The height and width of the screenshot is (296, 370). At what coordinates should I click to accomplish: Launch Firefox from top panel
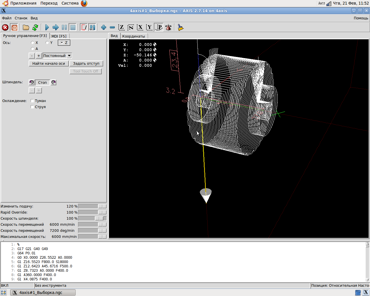pyautogui.click(x=84, y=3)
